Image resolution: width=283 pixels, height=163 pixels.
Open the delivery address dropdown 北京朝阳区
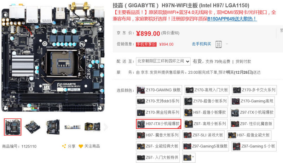pyautogui.click(x=163, y=61)
